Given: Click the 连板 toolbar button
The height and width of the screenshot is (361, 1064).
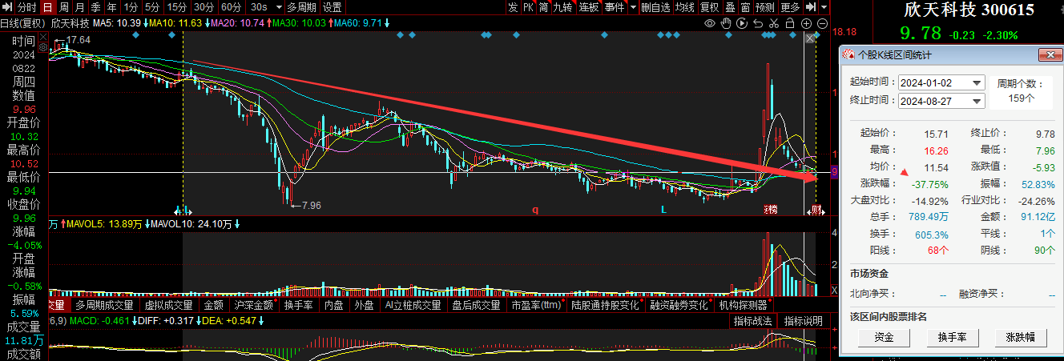Looking at the screenshot, I should point(589,7).
